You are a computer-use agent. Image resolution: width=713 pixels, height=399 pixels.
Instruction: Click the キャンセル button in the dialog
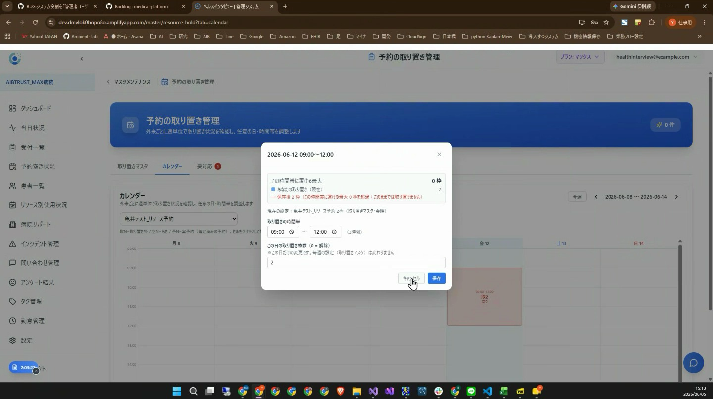[x=411, y=278]
